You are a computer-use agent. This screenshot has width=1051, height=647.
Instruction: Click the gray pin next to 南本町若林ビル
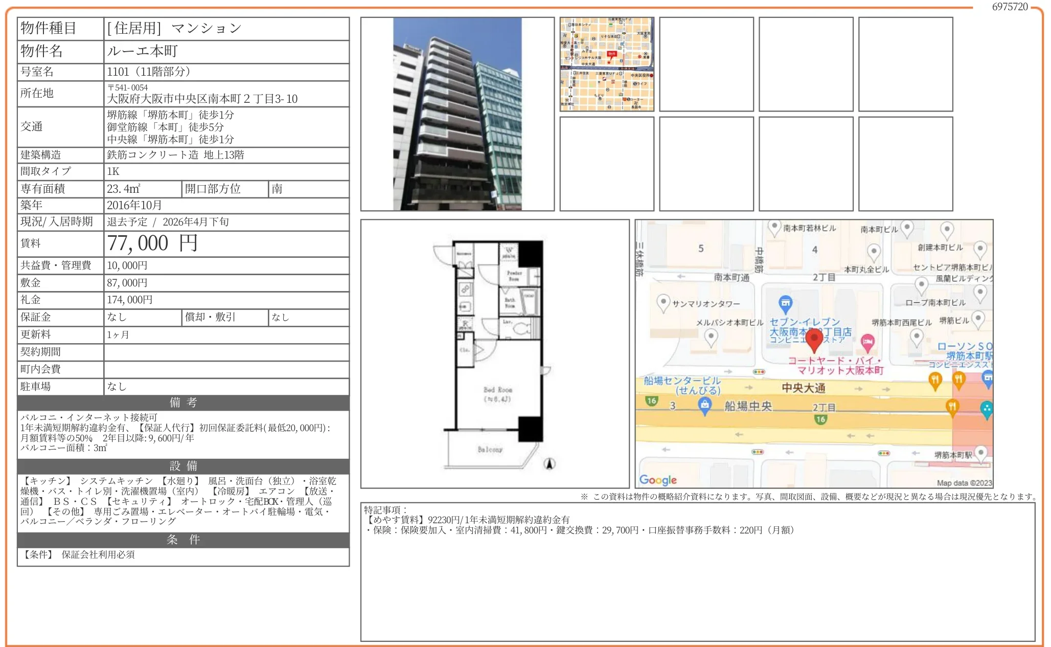[x=774, y=227]
